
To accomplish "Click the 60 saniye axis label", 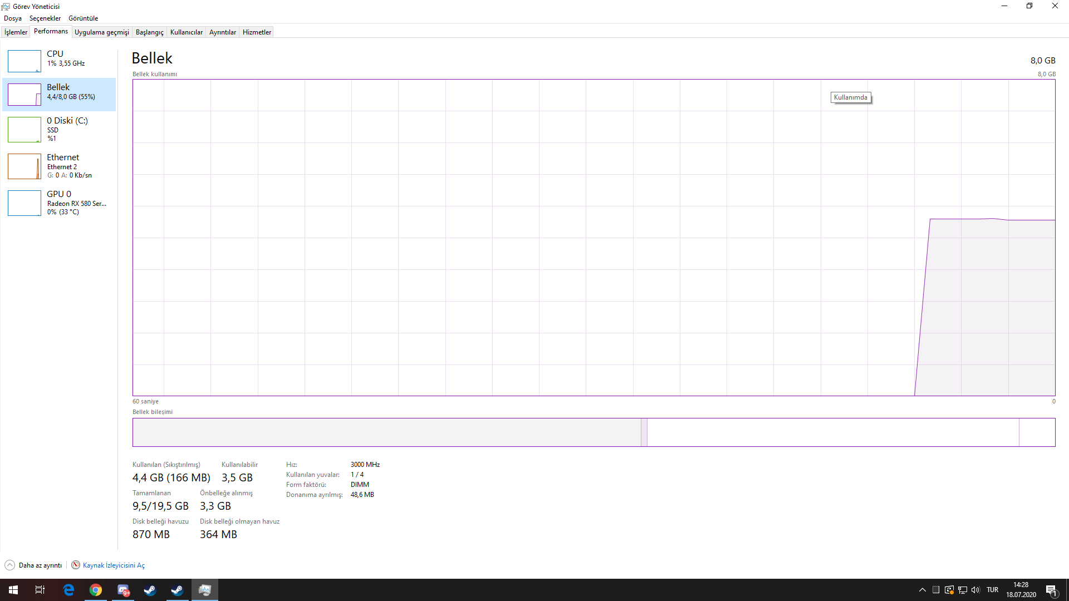I will pos(145,401).
